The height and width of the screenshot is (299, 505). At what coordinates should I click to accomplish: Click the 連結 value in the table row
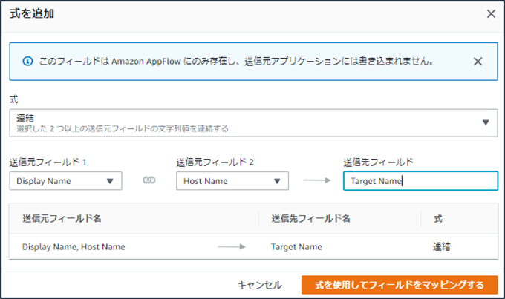[x=442, y=246]
